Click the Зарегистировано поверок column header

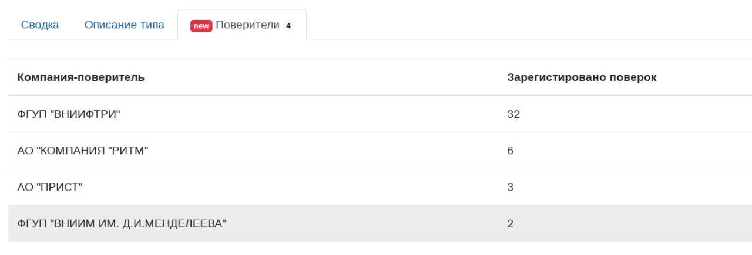(582, 77)
